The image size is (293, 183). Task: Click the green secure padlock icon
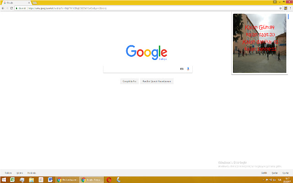[x=16, y=8]
